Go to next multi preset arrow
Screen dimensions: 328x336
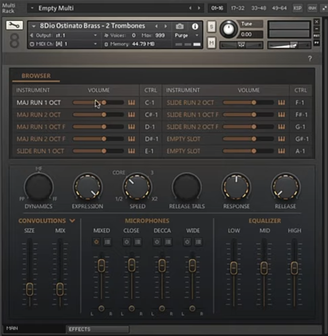tap(199, 8)
